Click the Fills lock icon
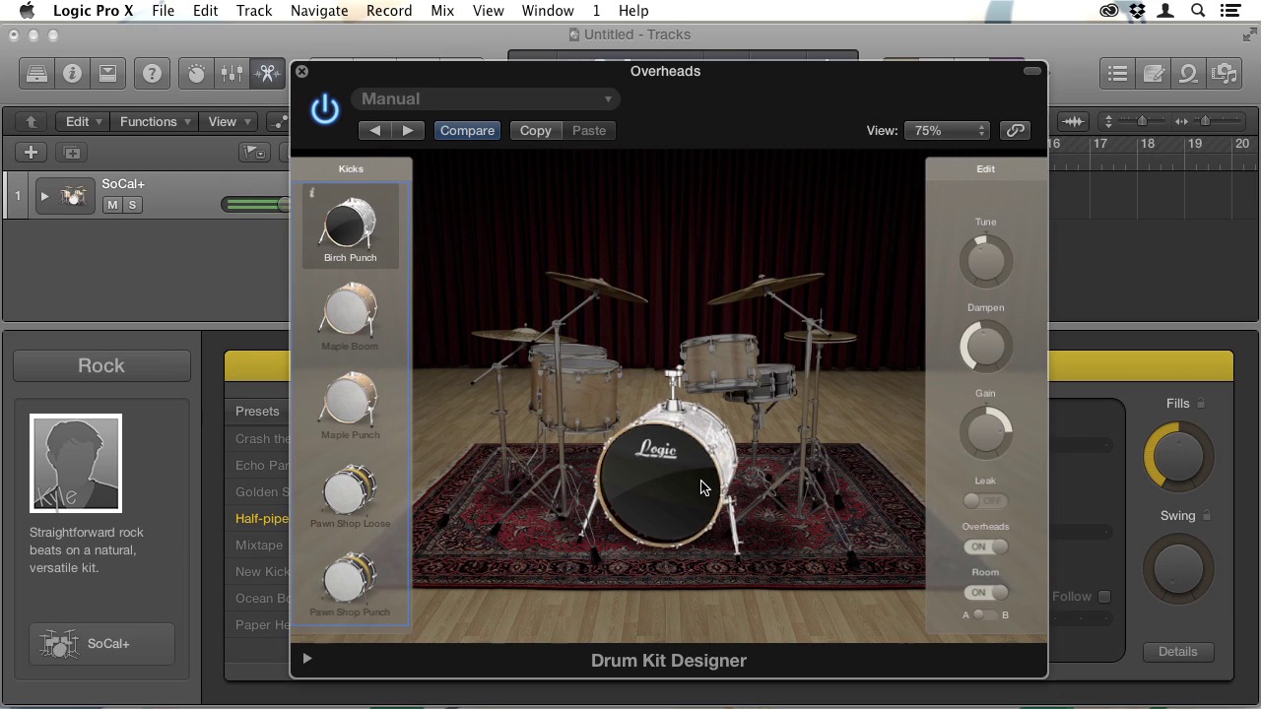The height and width of the screenshot is (709, 1261). pyautogui.click(x=1201, y=403)
